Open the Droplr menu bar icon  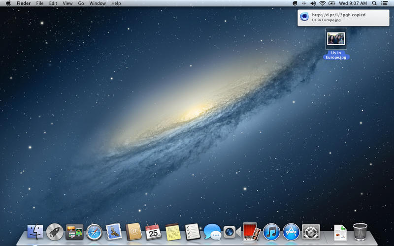tap(295, 3)
